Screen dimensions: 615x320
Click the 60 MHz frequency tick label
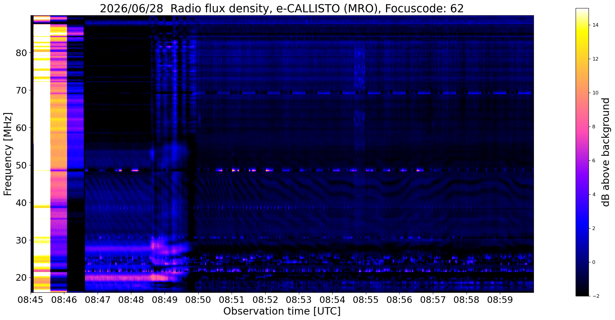21,128
